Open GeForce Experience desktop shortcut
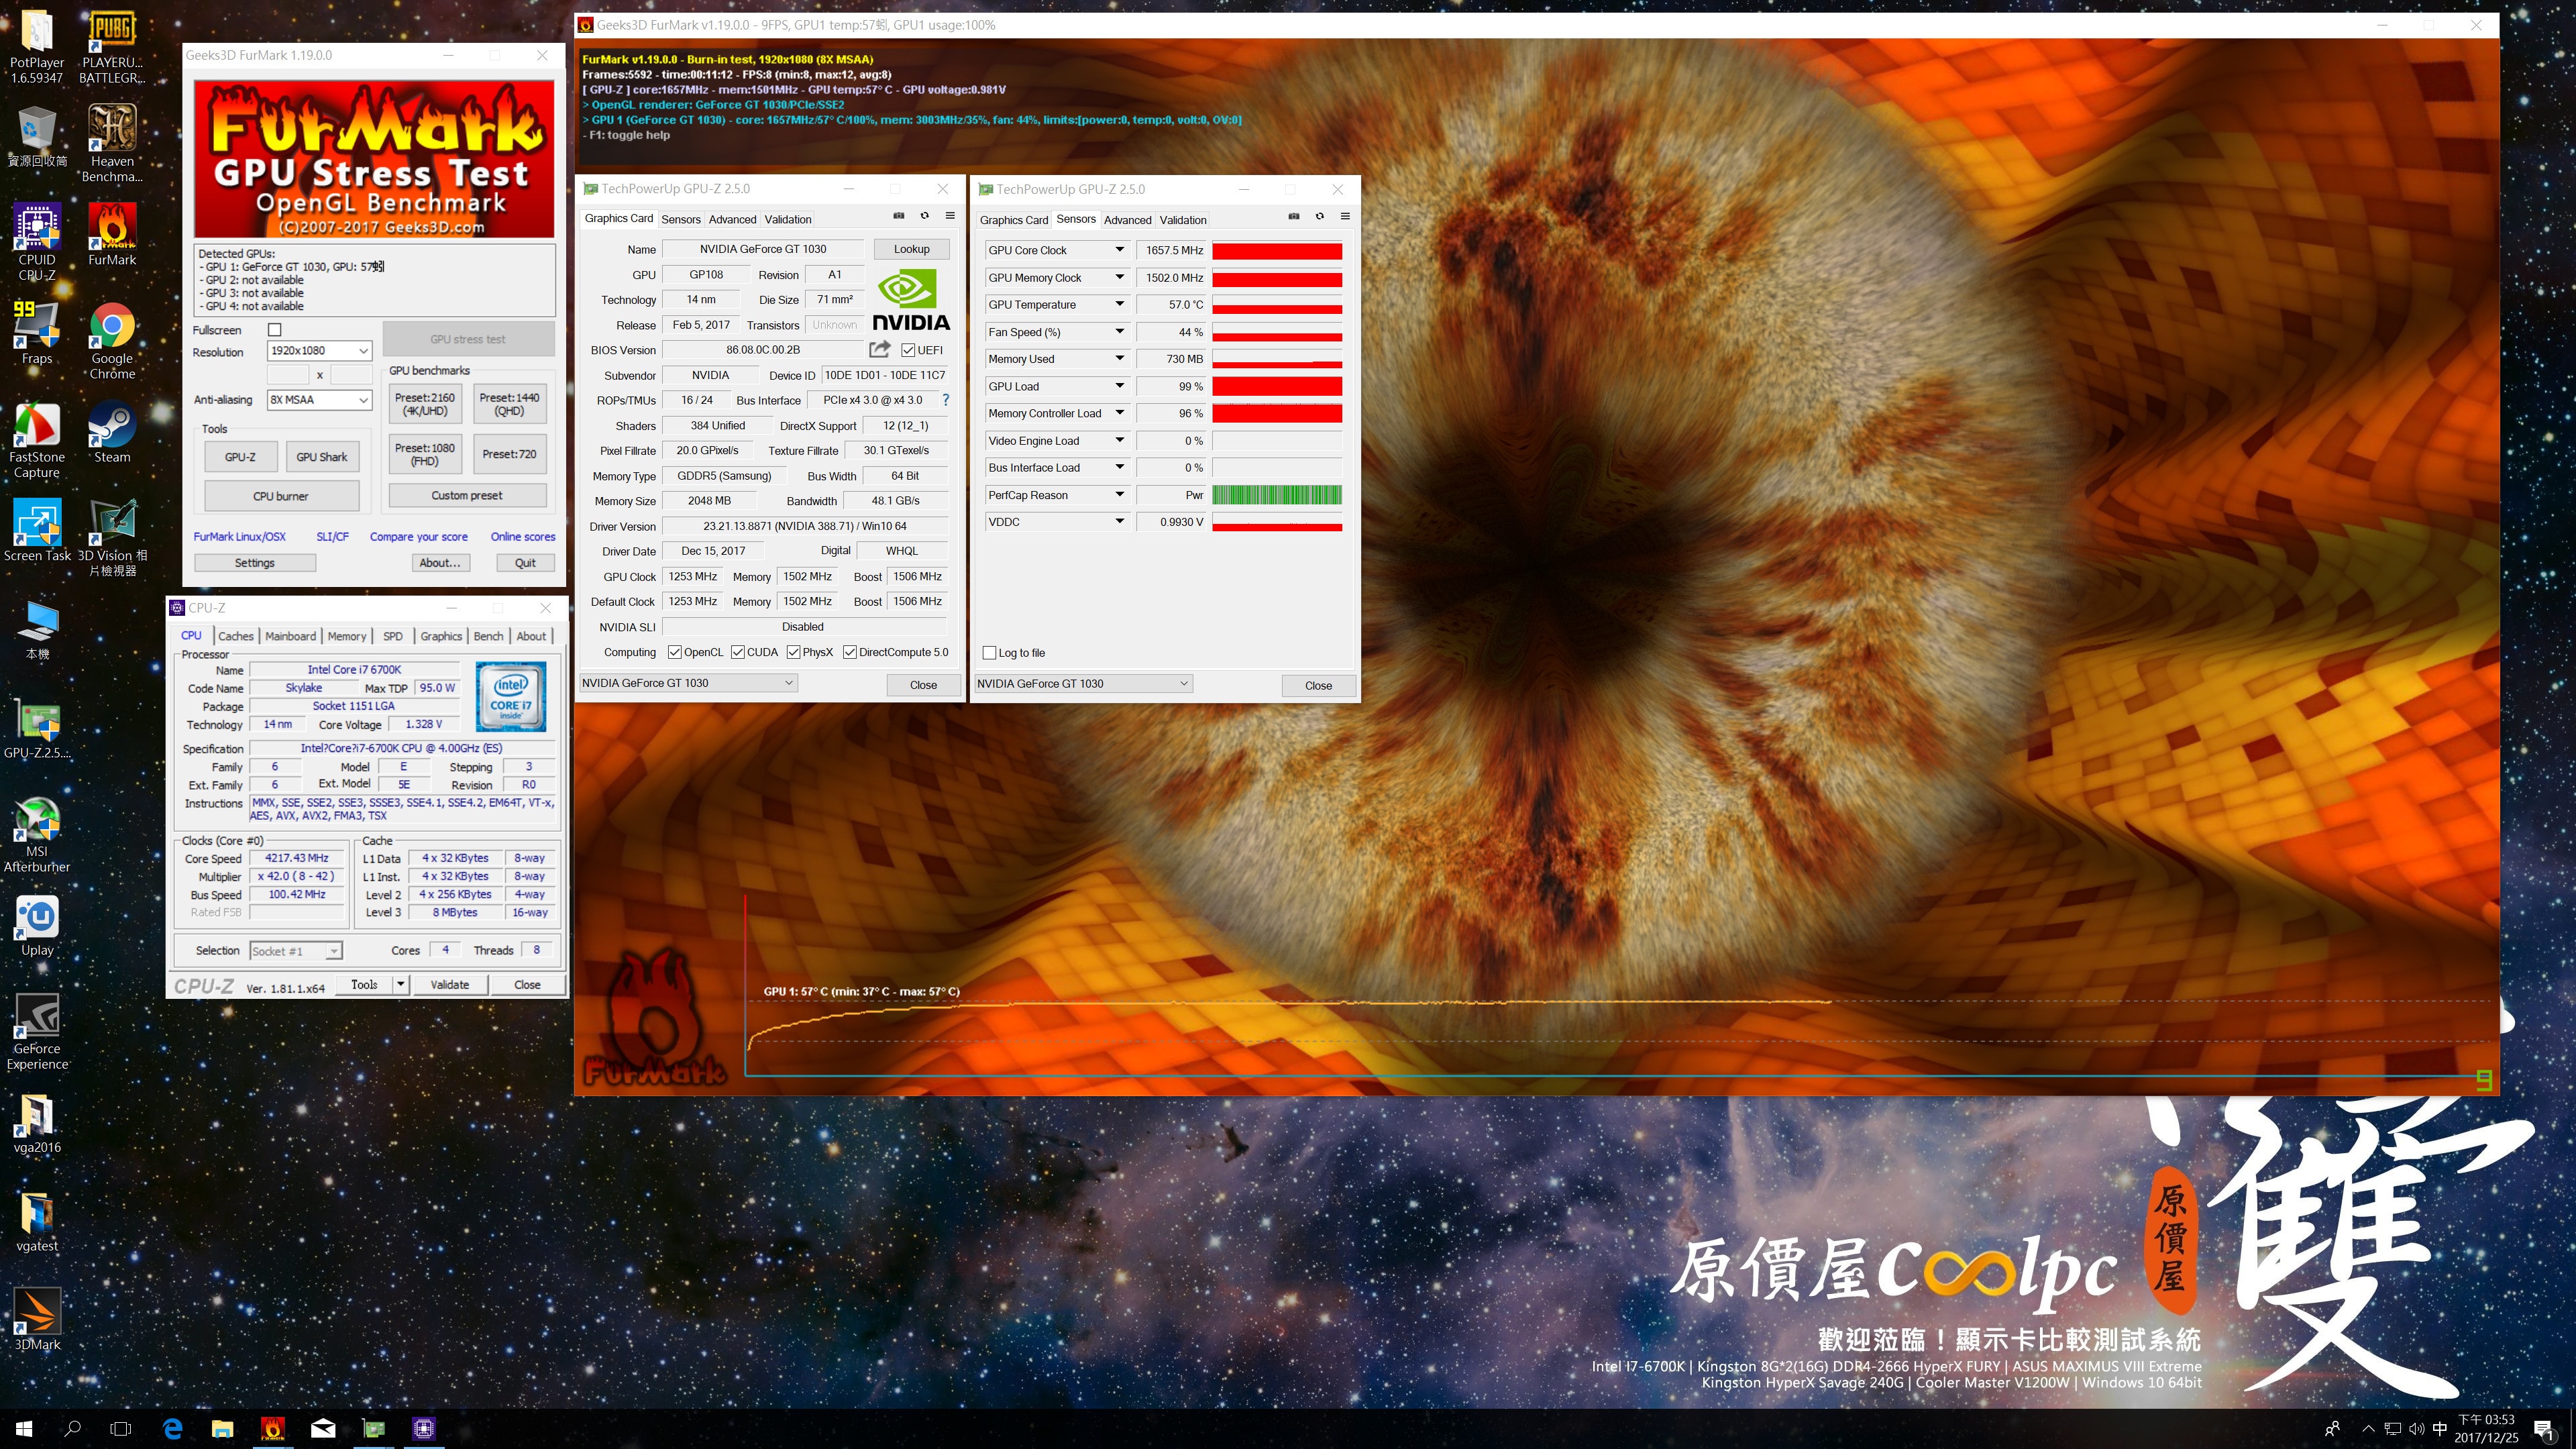The height and width of the screenshot is (1449, 2576). point(37,1031)
